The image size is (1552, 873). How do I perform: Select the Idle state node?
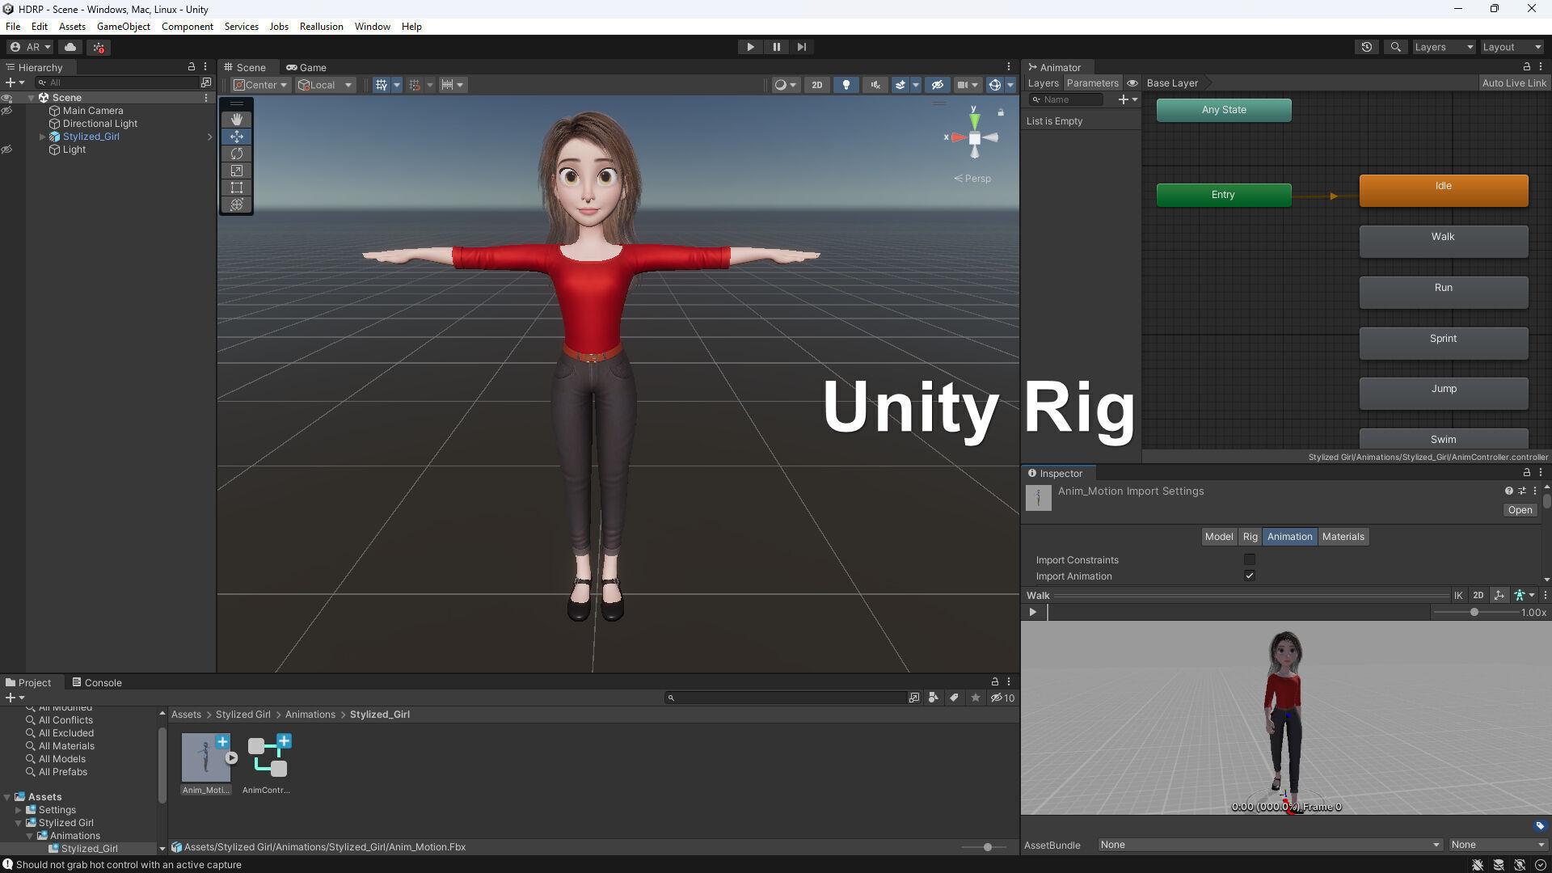coord(1443,190)
